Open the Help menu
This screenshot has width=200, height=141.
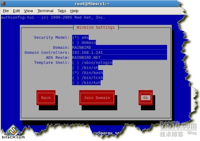(74, 11)
